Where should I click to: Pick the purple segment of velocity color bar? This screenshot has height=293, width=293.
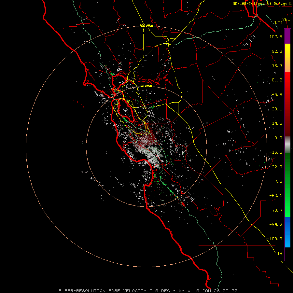pyautogui.click(x=287, y=36)
